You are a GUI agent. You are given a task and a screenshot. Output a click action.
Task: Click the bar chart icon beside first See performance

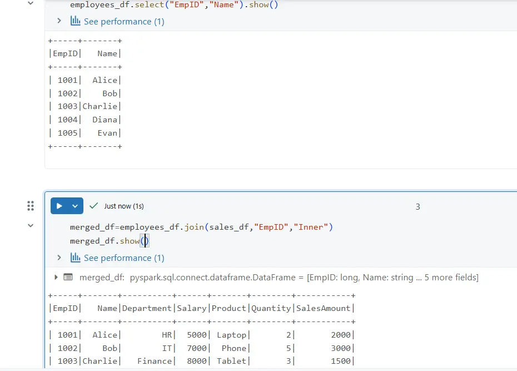[x=74, y=21]
